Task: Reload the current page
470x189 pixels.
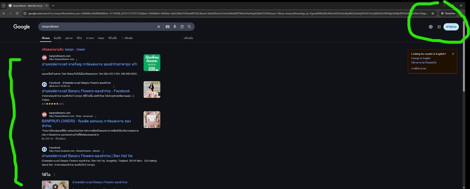Action: click(17, 14)
